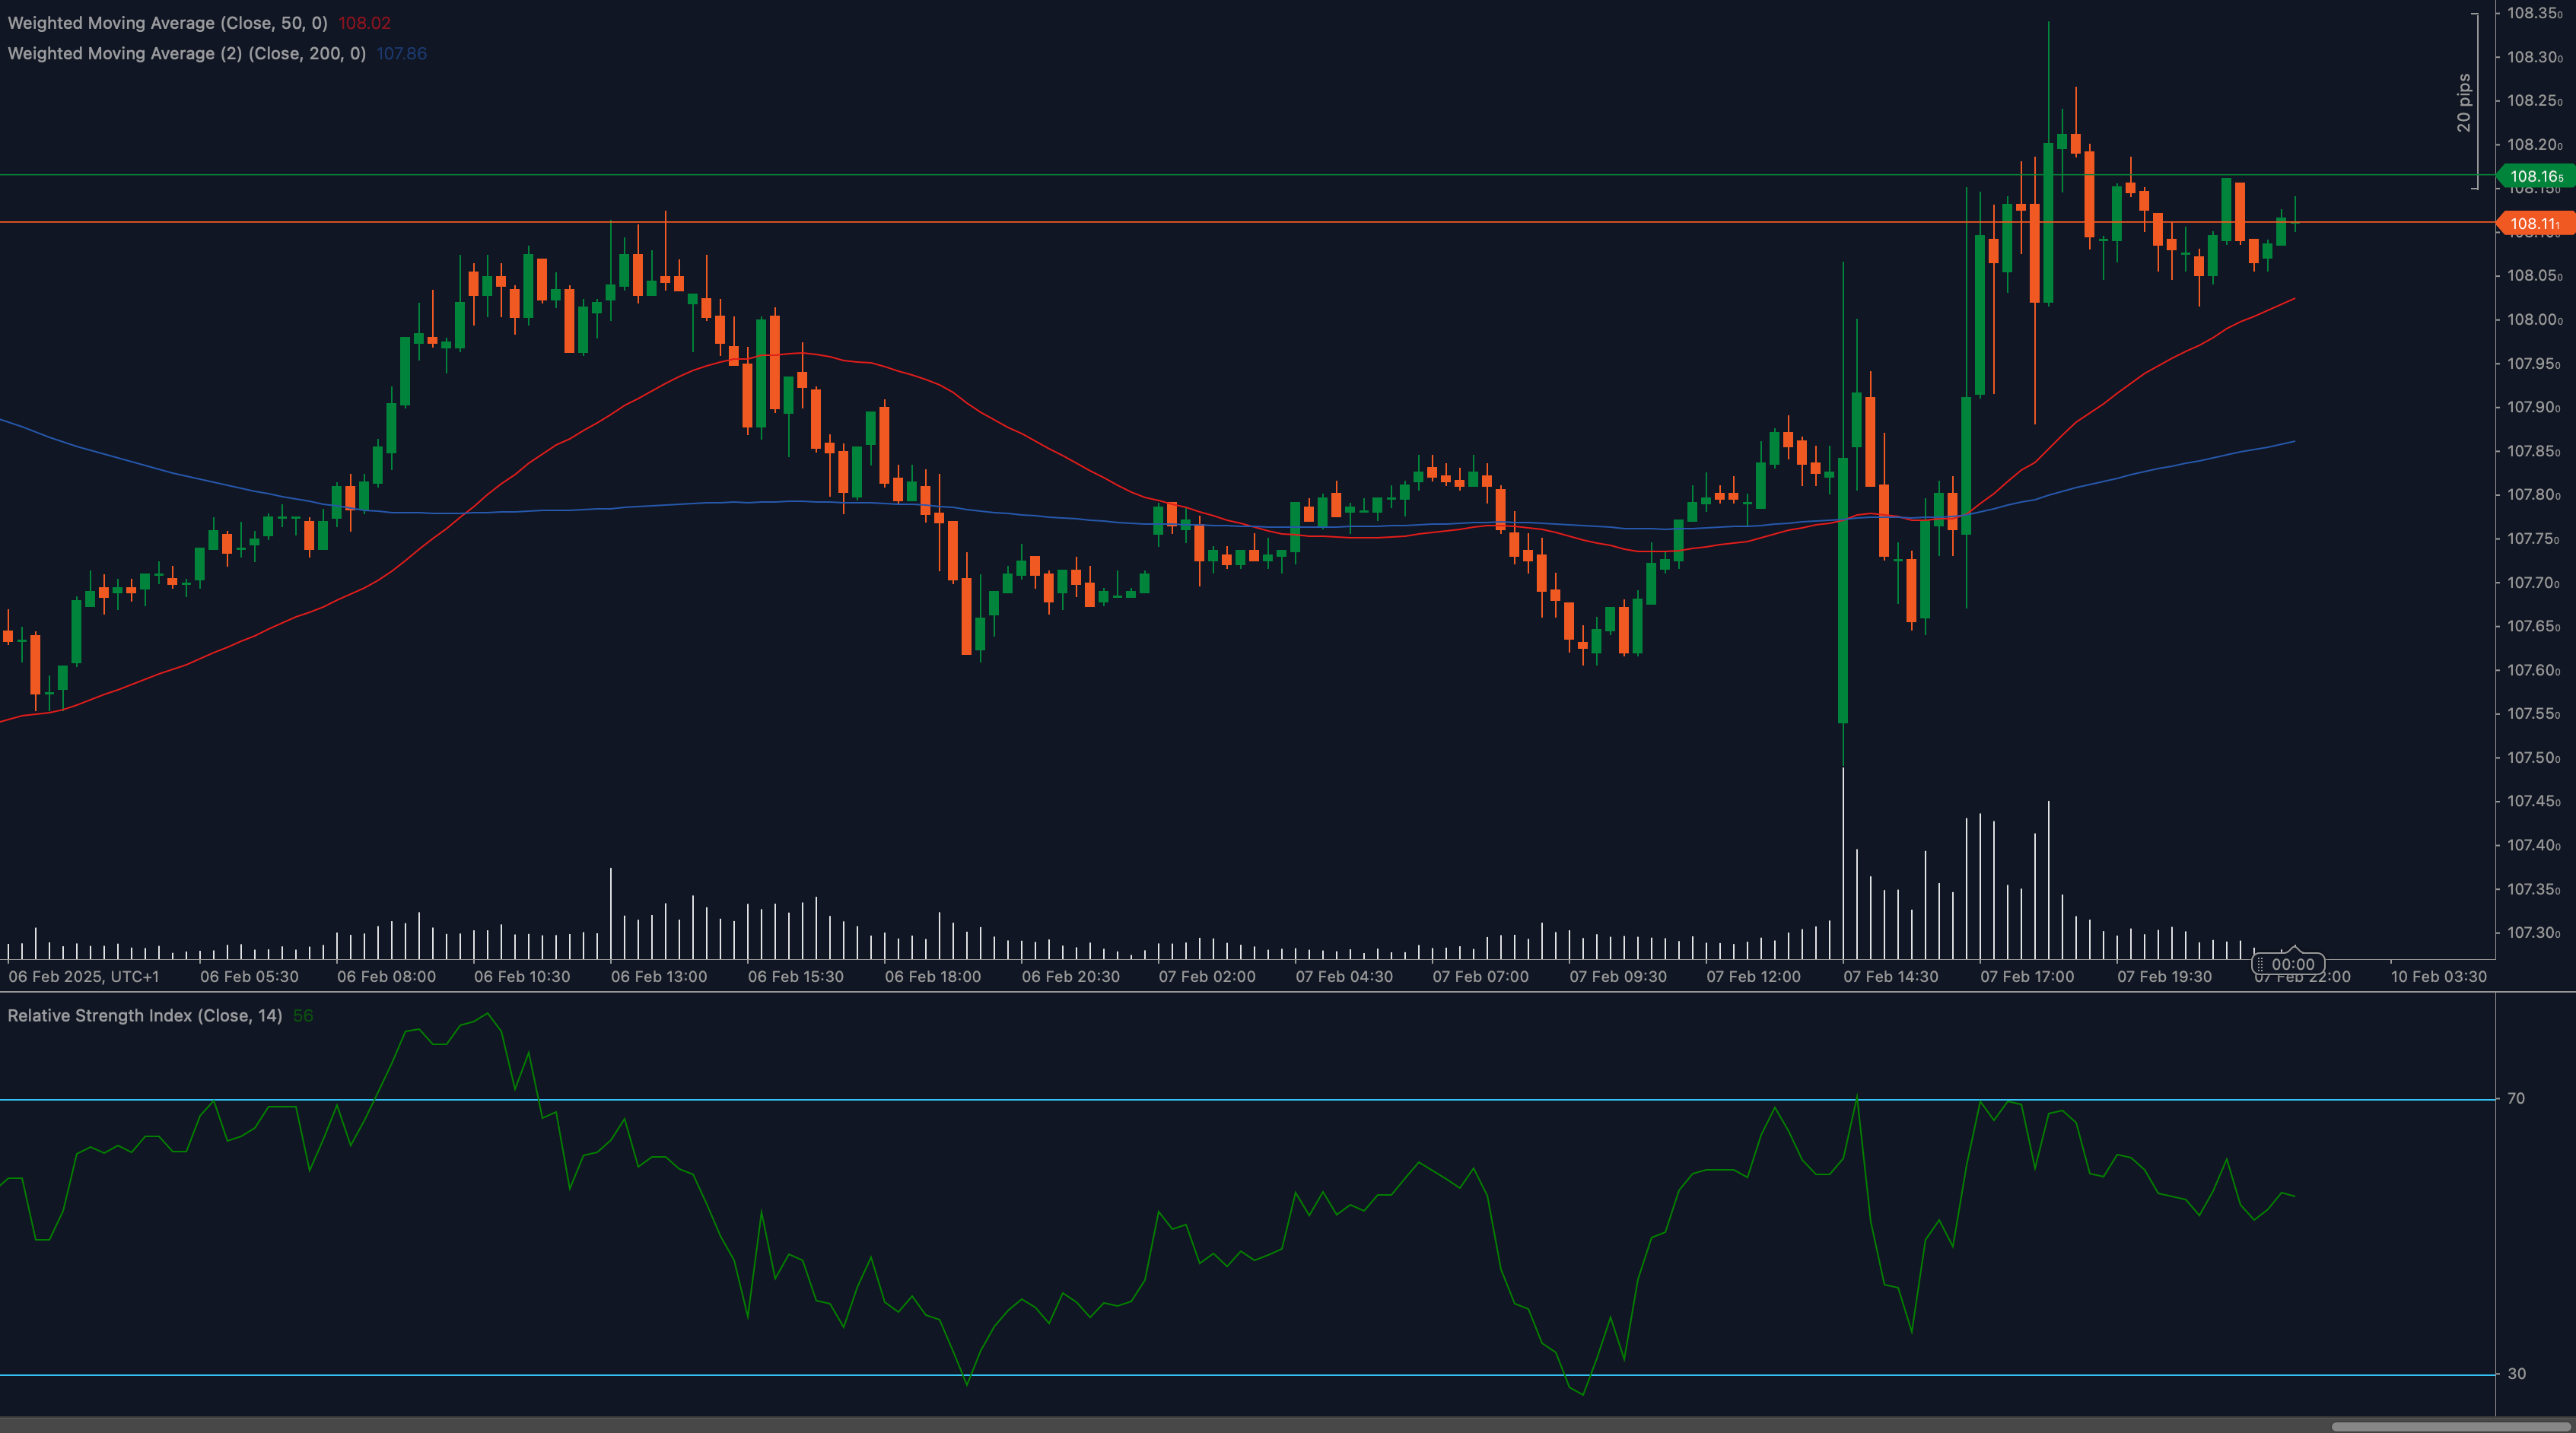Click the 10 Feb 03:30 time axis label

click(2438, 976)
